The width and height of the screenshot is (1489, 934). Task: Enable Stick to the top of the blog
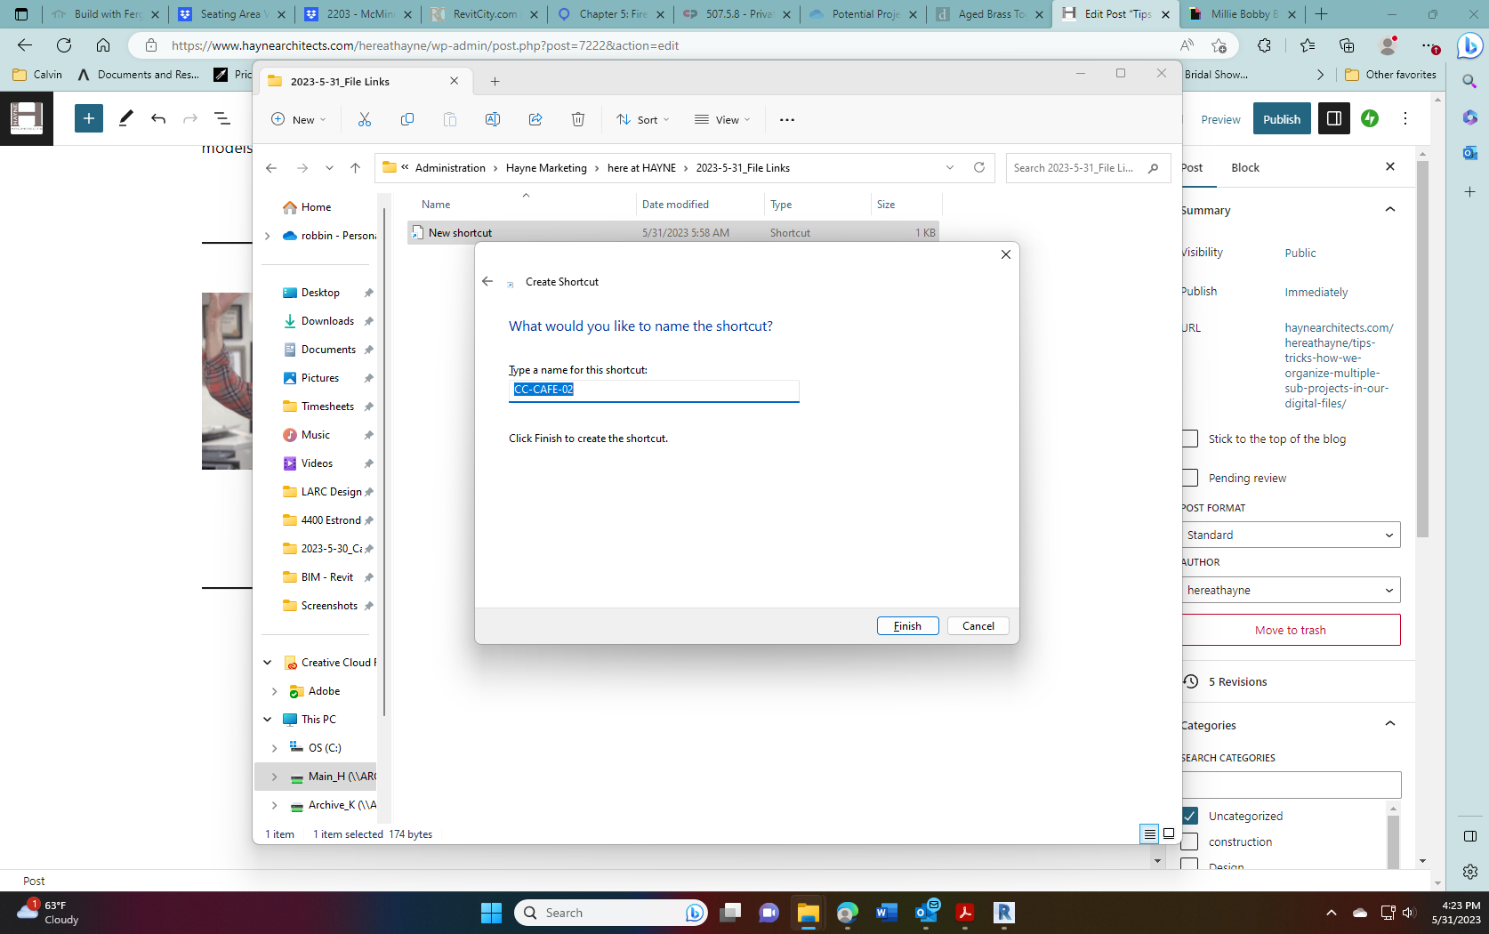1190,439
